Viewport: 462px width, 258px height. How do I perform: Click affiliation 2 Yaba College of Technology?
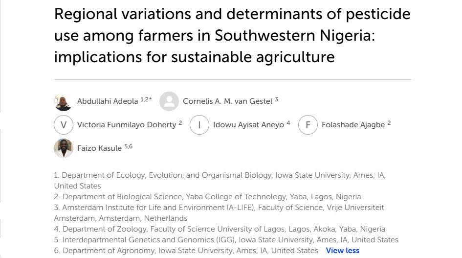pyautogui.click(x=207, y=197)
